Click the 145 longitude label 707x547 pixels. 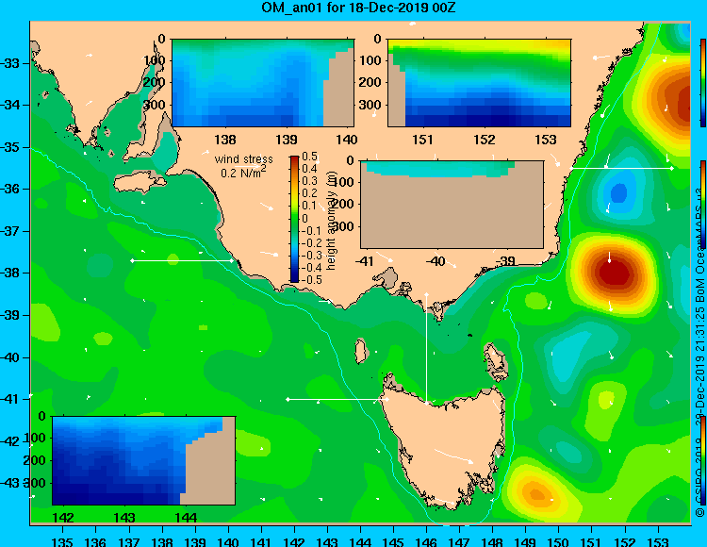click(393, 541)
